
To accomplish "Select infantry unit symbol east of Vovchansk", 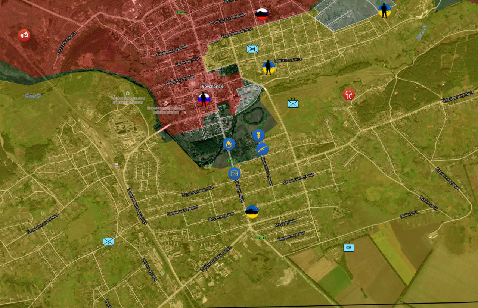I will click(x=293, y=104).
